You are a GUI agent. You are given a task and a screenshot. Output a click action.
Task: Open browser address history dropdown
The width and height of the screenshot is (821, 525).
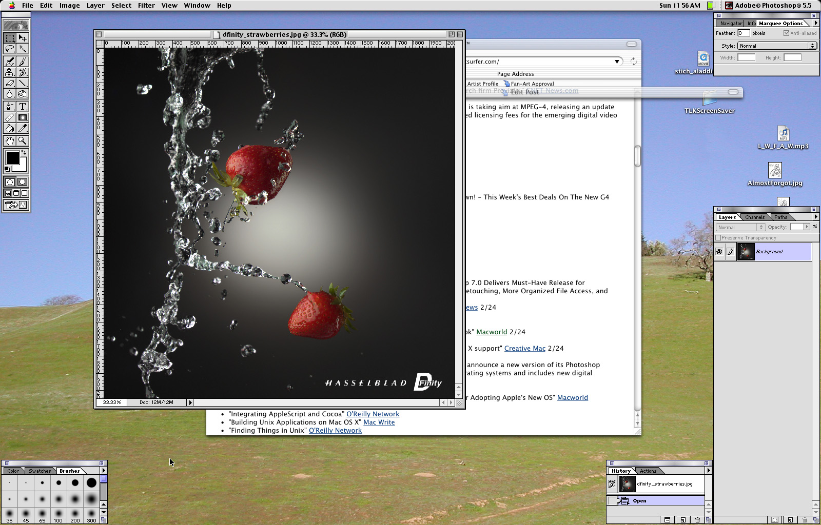point(617,62)
